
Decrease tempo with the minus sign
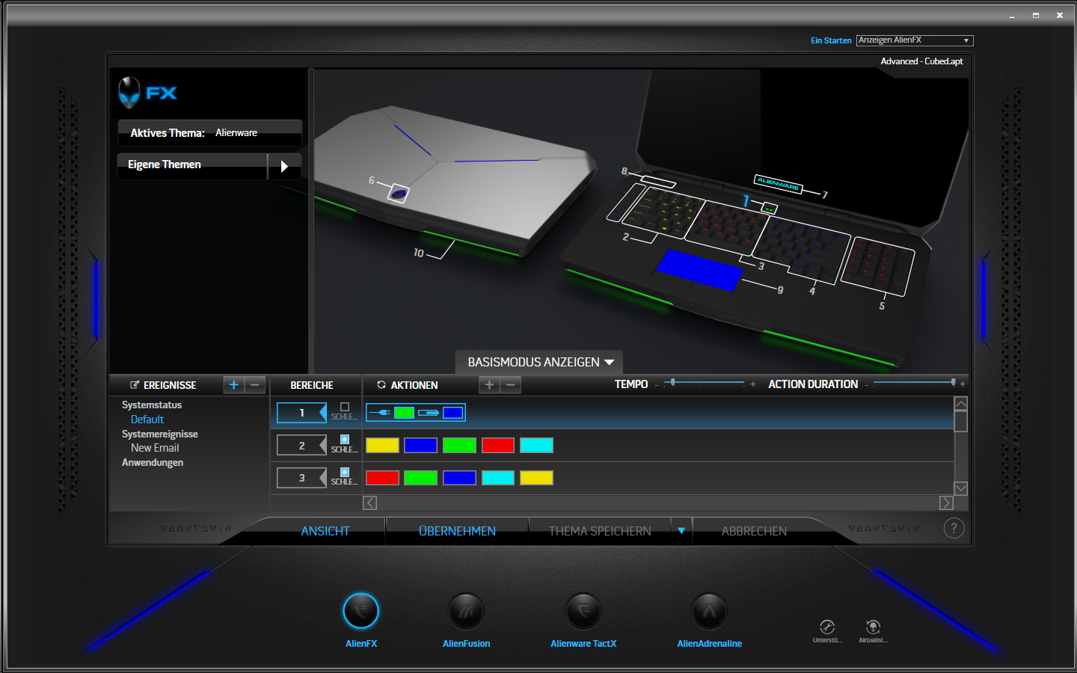coord(656,385)
